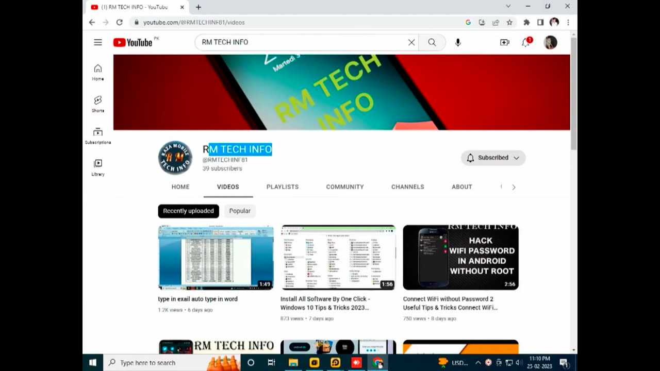Open the YouTube hamburger guide menu
The width and height of the screenshot is (660, 371).
(98, 42)
